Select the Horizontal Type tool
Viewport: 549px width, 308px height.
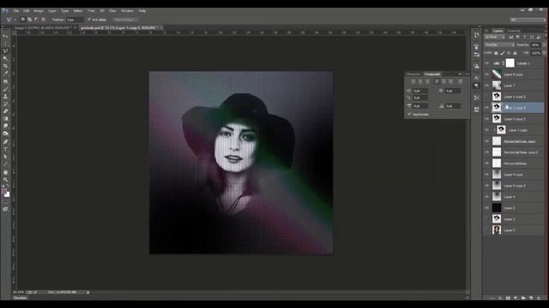(5, 149)
